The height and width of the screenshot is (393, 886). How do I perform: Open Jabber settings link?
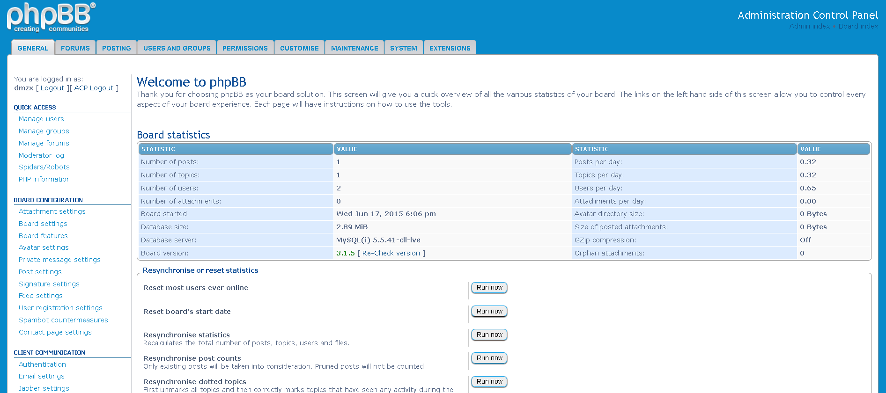(44, 388)
